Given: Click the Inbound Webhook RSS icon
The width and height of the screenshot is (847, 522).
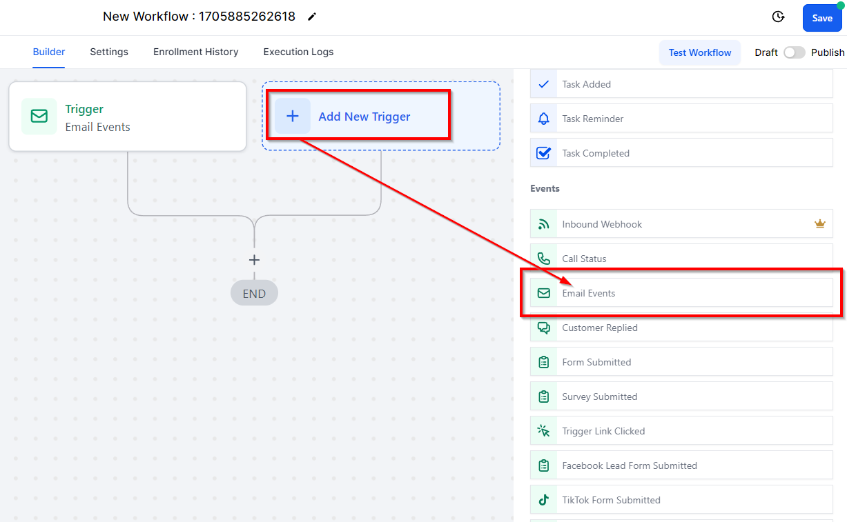Looking at the screenshot, I should click(x=544, y=224).
